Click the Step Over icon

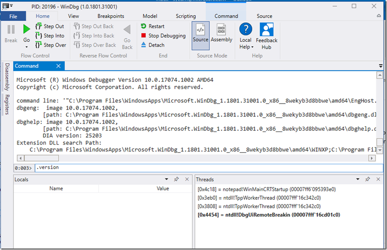tap(38, 45)
